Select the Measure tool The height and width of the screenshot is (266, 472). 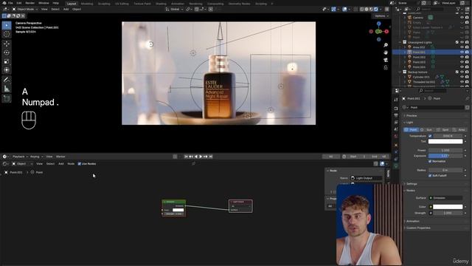click(7, 89)
